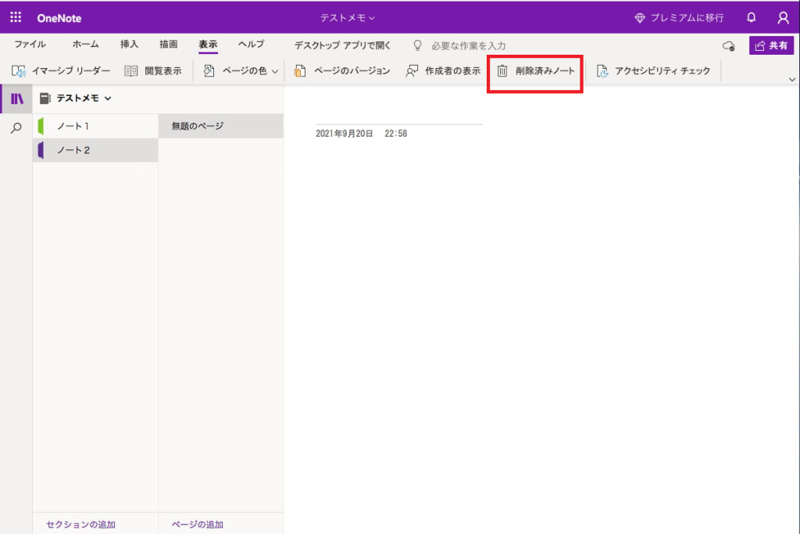
Task: Expand the ribbon options chevron
Action: coord(792,79)
